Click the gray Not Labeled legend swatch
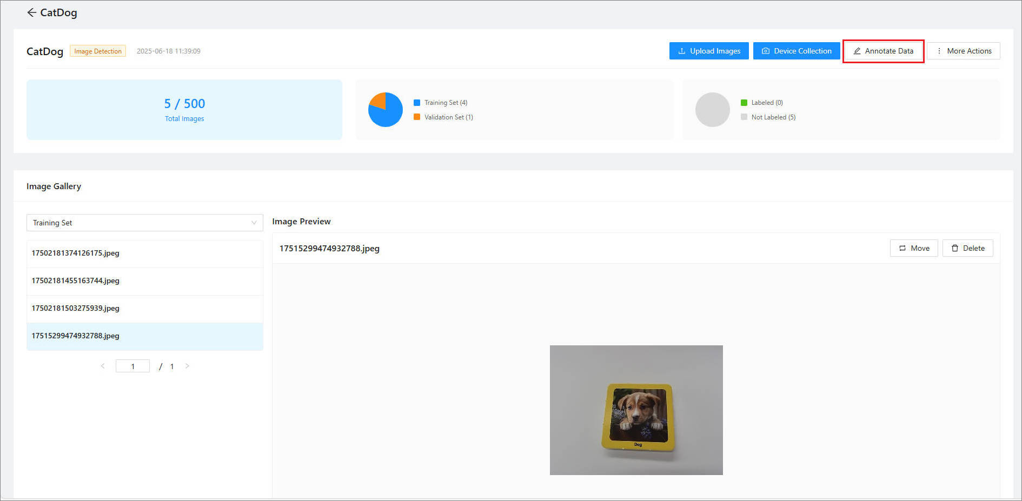The height and width of the screenshot is (501, 1022). click(x=744, y=117)
